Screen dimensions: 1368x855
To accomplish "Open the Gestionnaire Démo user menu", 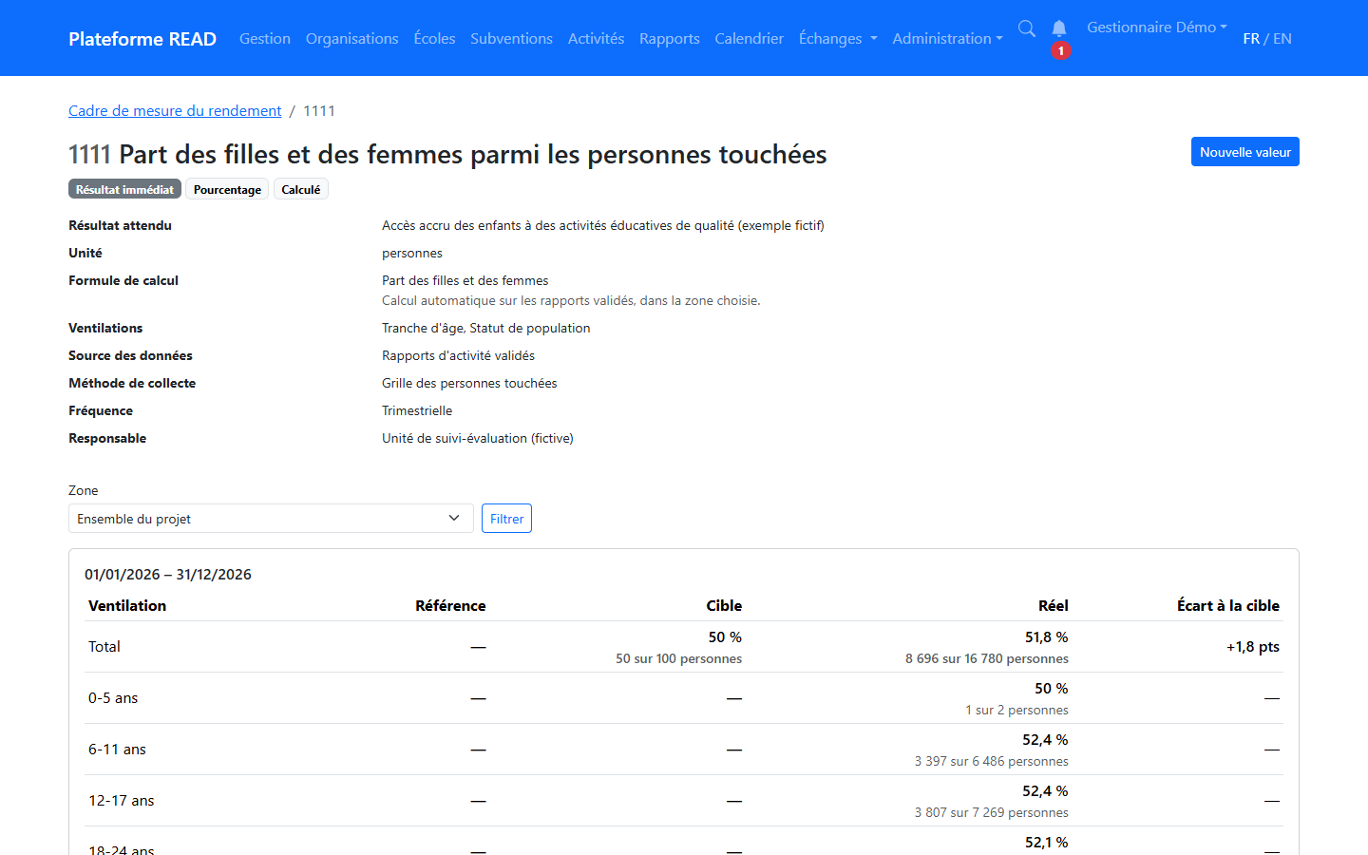I will pyautogui.click(x=1157, y=28).
